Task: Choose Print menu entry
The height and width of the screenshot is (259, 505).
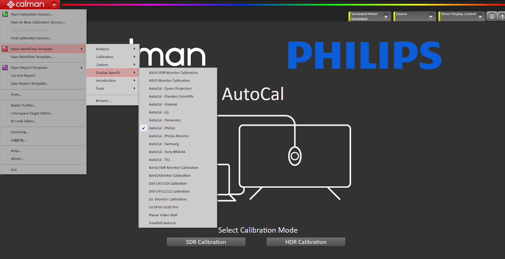Action: pos(43,94)
